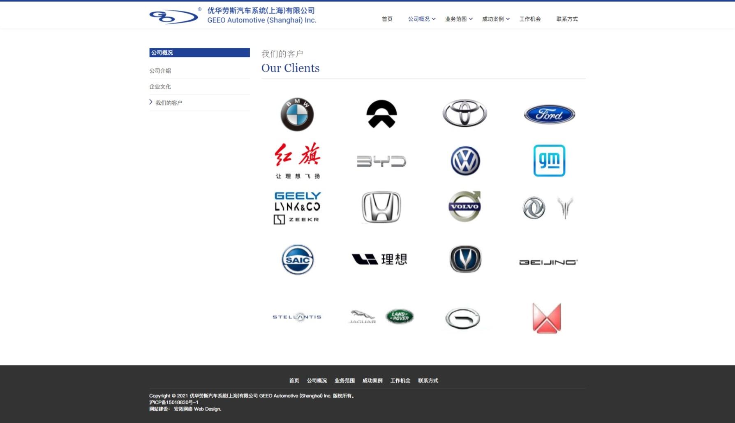The height and width of the screenshot is (423, 735).
Task: Click the Stellantis client logo
Action: [297, 317]
